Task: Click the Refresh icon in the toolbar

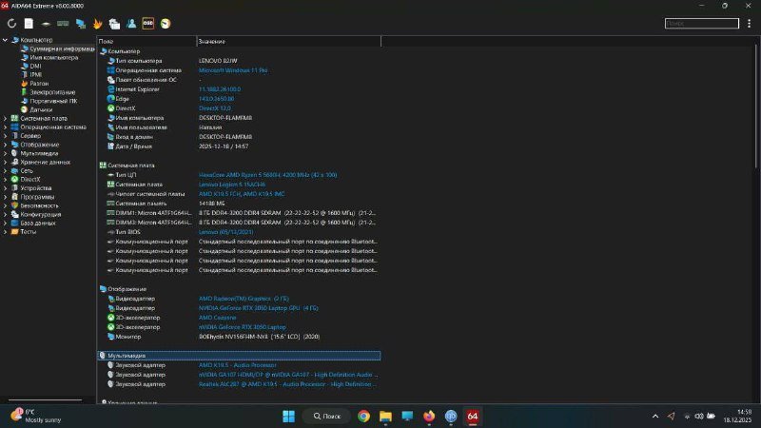Action: [x=11, y=23]
